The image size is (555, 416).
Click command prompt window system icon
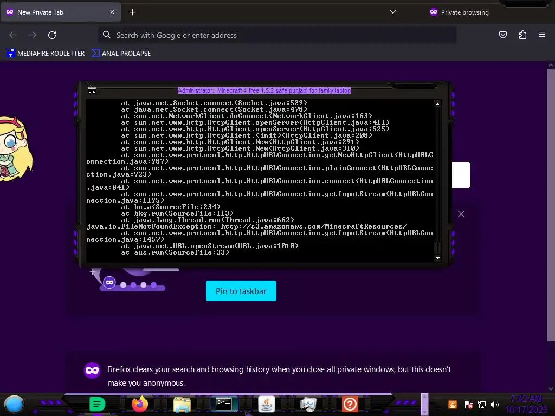tap(92, 91)
